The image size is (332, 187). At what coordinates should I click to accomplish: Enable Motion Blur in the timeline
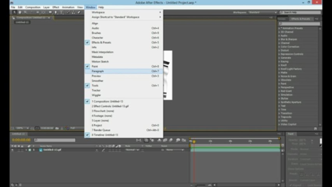coord(171,140)
